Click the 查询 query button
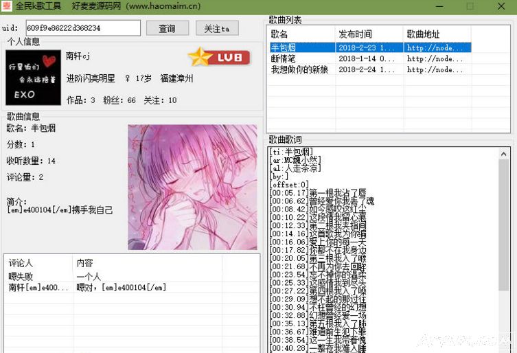The height and width of the screenshot is (353, 517). tap(168, 28)
